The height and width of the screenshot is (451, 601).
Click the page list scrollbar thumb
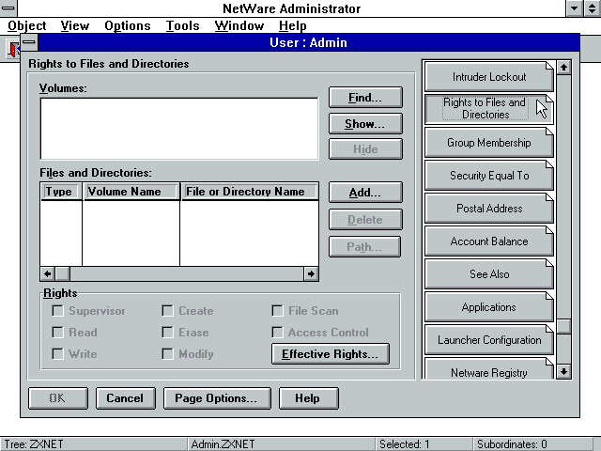pos(563,326)
